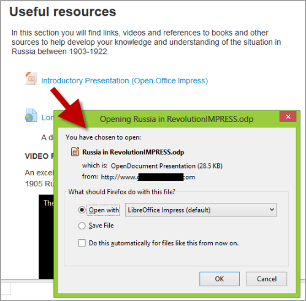The image size is (306, 301).
Task: Click the partially hidden Lon link behind the dialog
Action: point(47,118)
